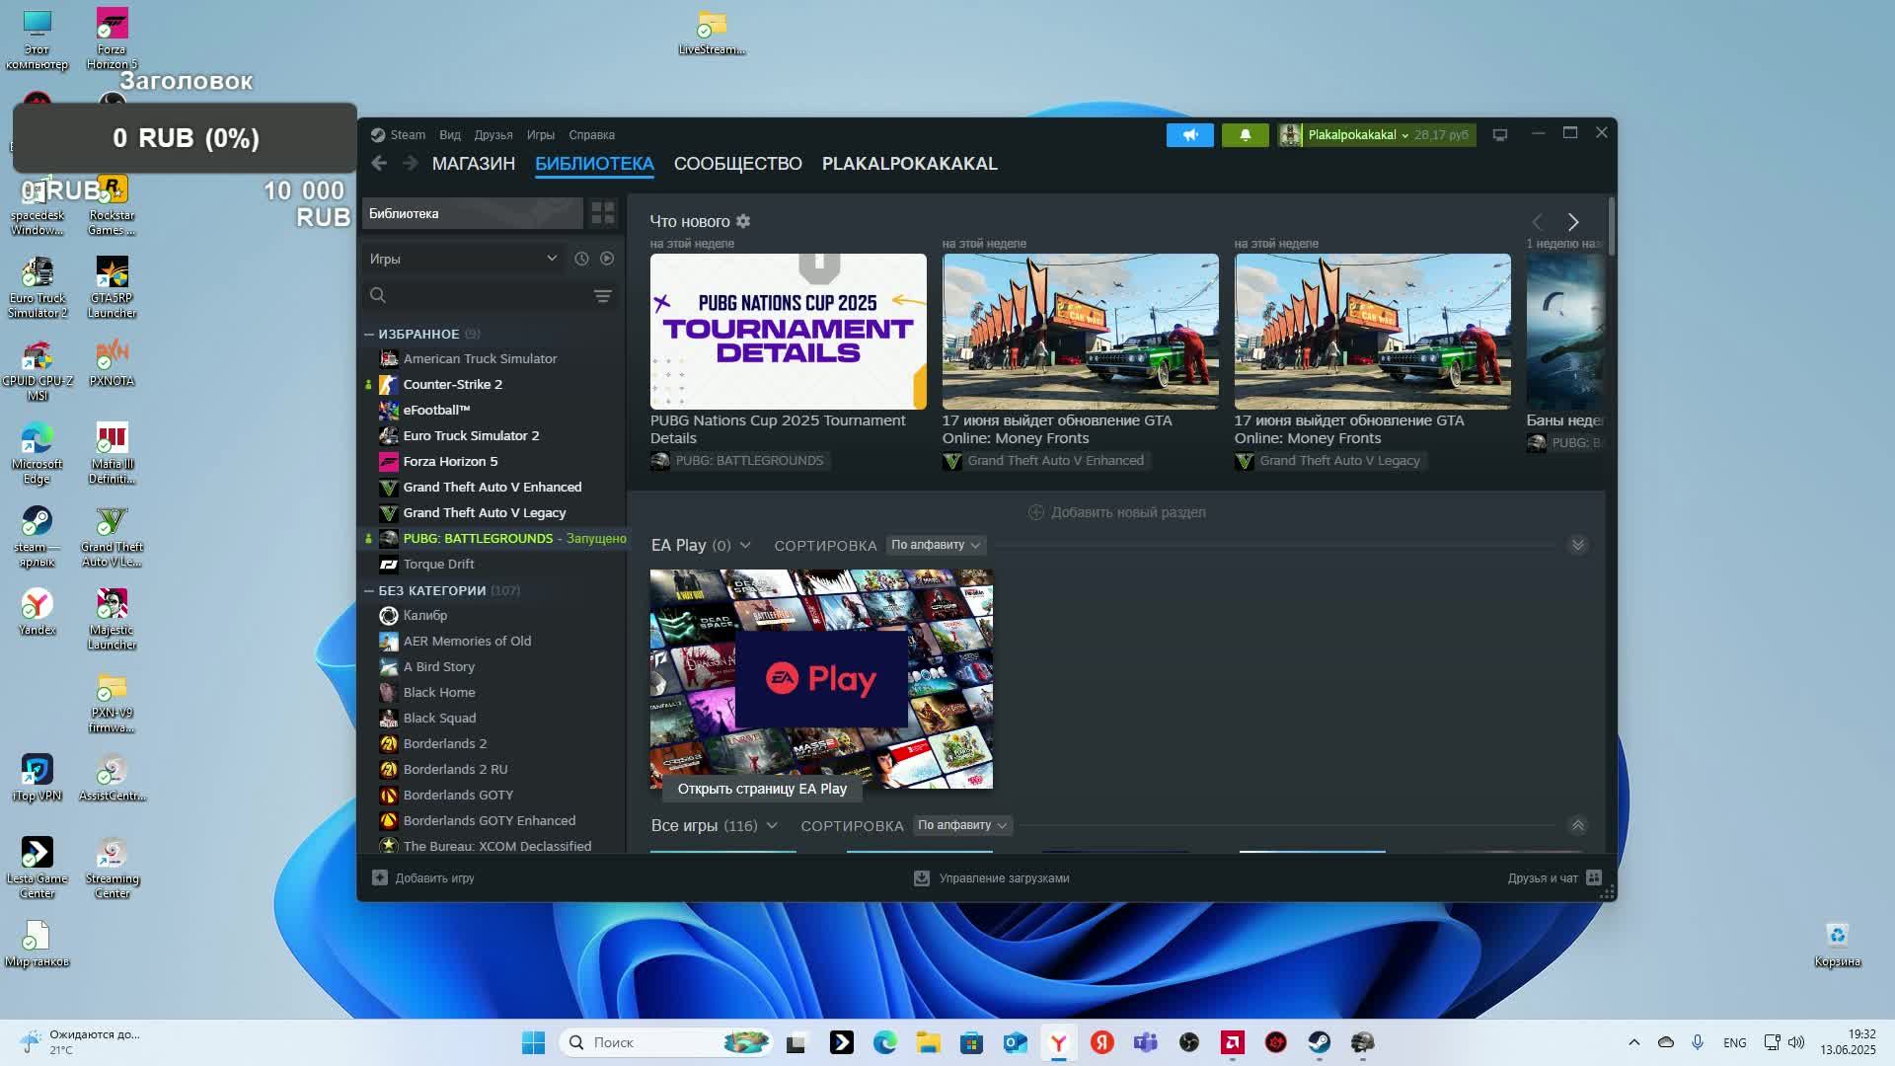
Task: Go back with the left navigation arrow
Action: coord(379,164)
